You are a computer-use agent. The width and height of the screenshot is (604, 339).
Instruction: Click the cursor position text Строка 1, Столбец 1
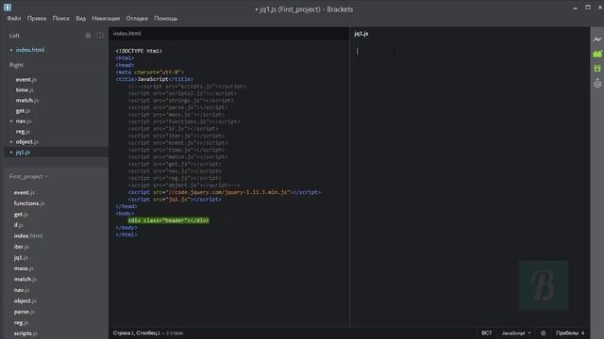[136, 332]
